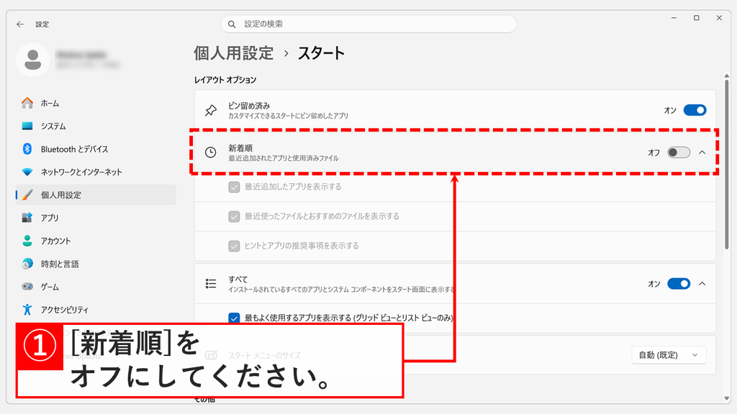The image size is (737, 414).
Task: Uncheck 最もよく使用するアプリを表示する checkbox
Action: (x=234, y=318)
